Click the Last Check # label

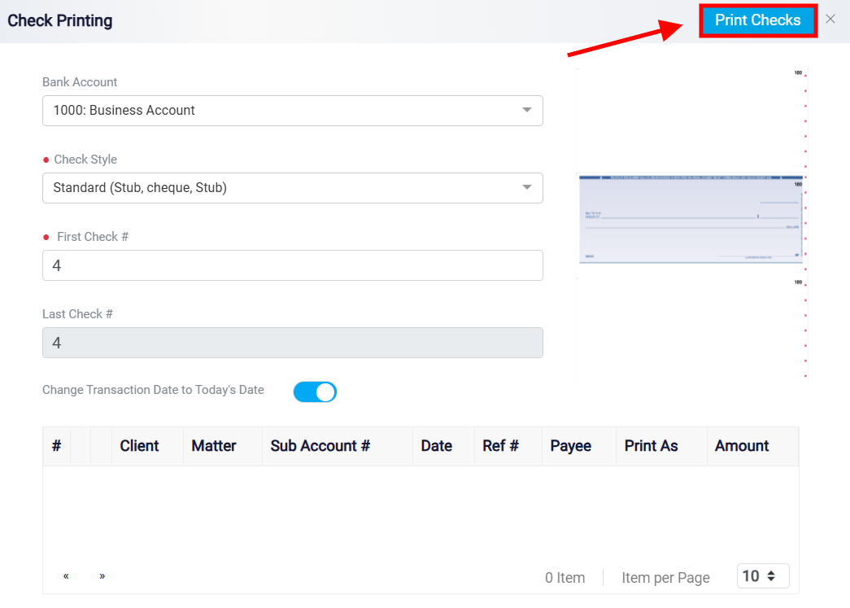coord(77,314)
